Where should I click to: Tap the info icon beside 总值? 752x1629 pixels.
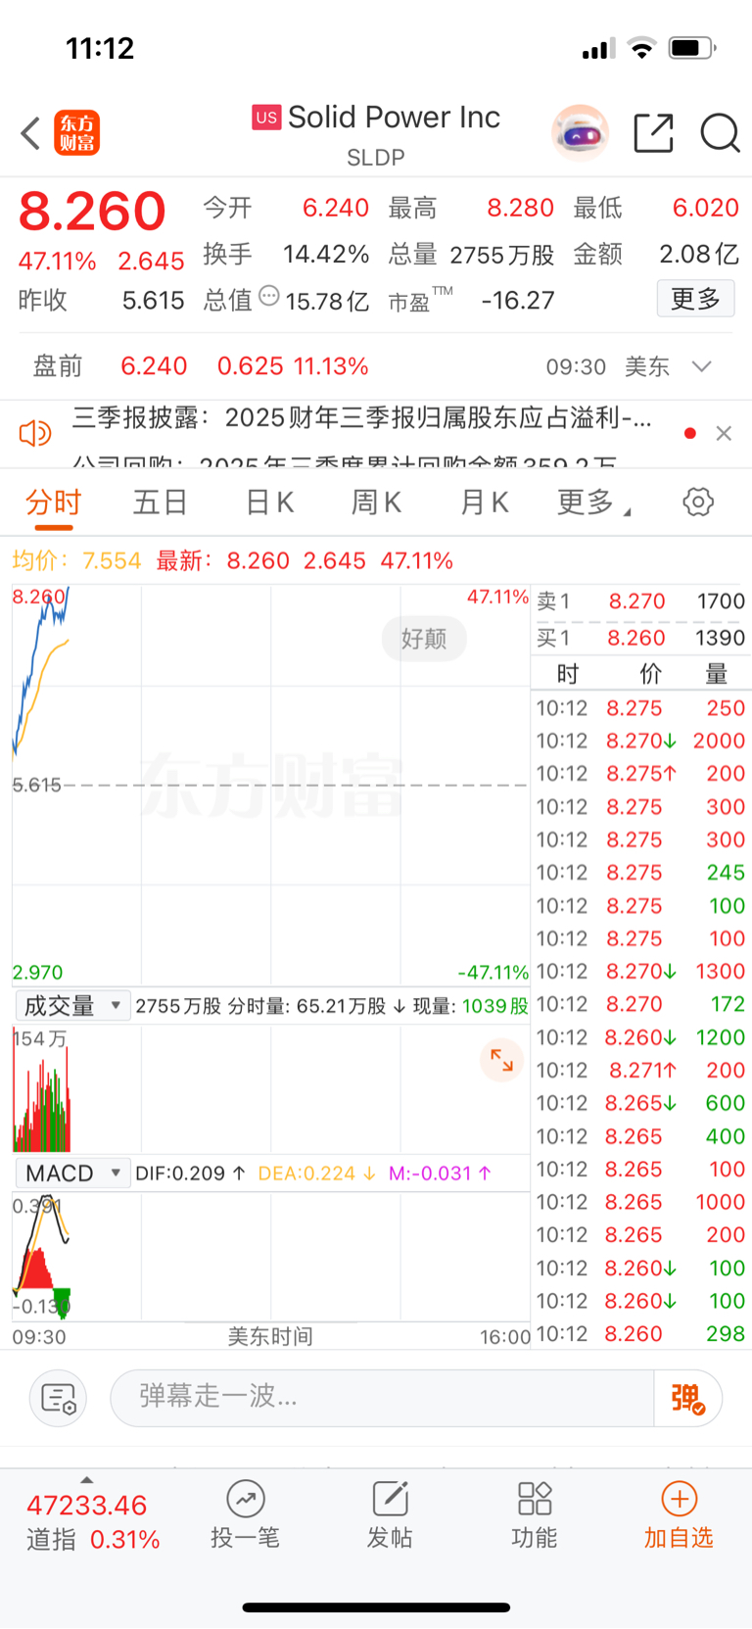(x=269, y=296)
